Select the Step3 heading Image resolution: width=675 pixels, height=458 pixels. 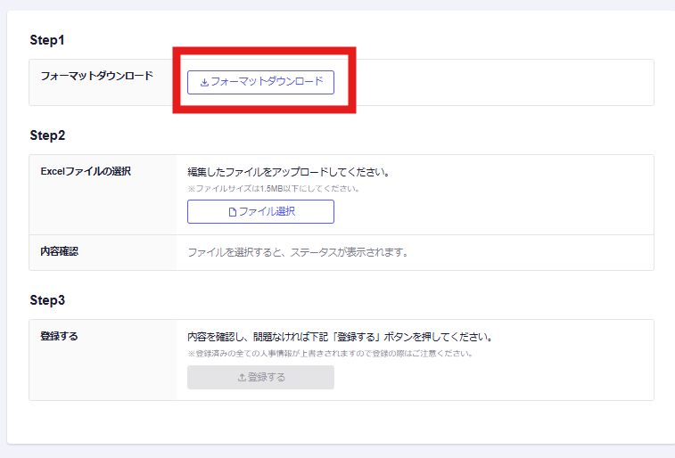click(47, 300)
